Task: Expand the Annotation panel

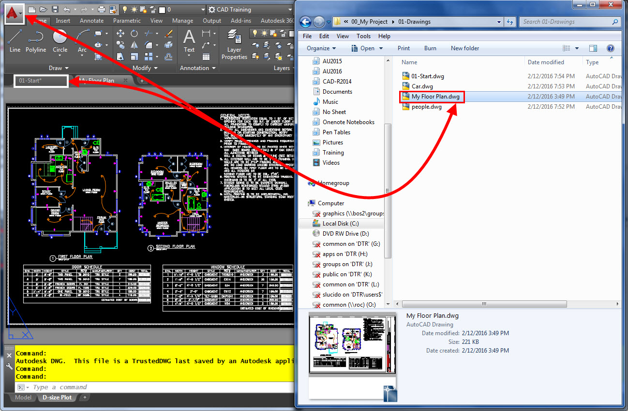Action: 197,68
